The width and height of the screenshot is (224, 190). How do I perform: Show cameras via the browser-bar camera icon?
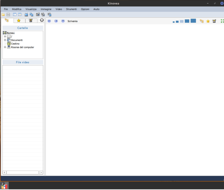coord(214,21)
